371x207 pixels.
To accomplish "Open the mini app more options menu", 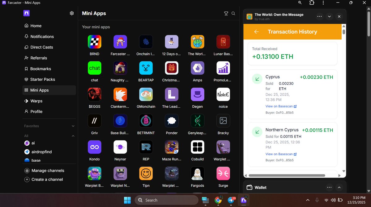I will click(320, 17).
